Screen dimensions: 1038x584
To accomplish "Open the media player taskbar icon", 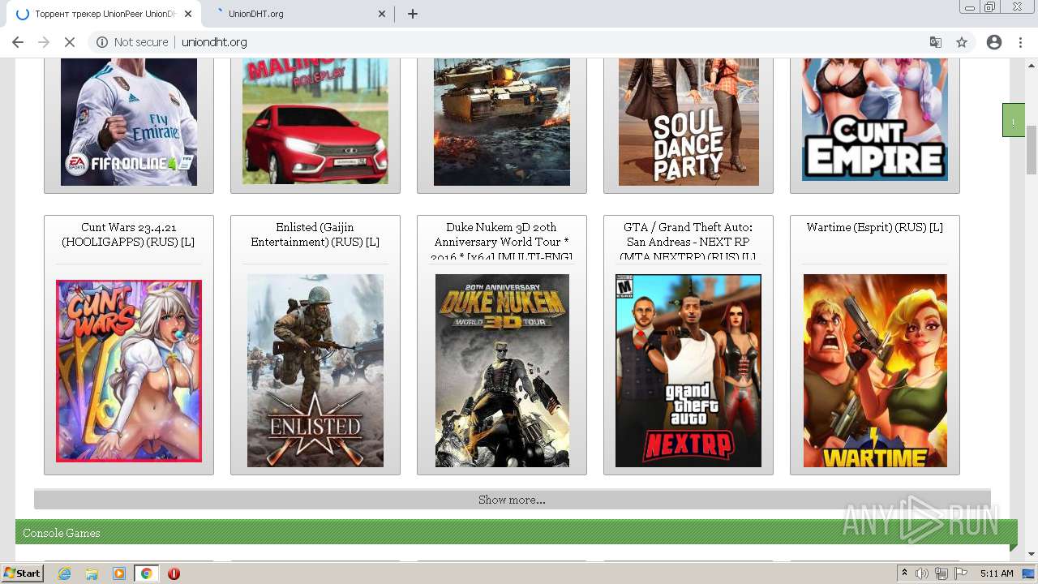I will point(119,573).
